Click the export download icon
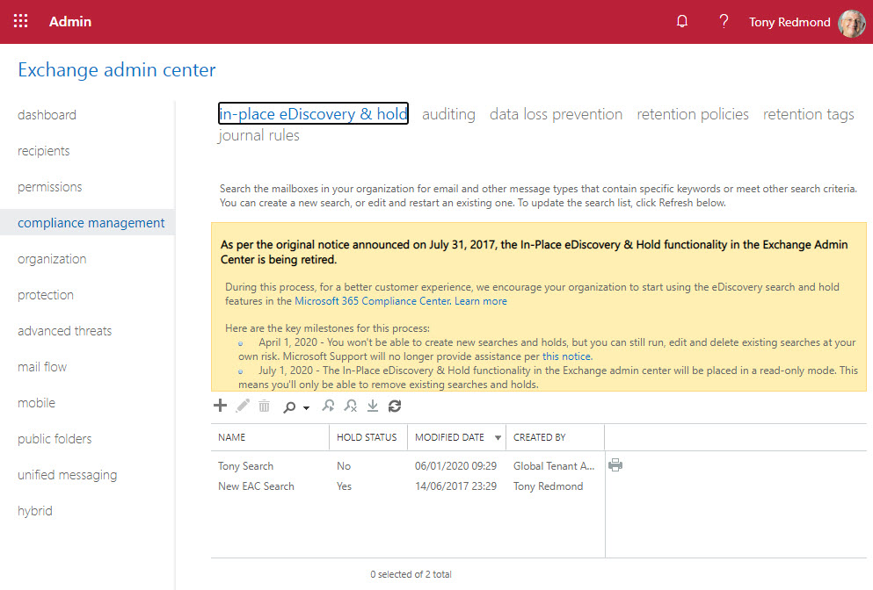Viewport: 873px width, 590px height. coord(373,406)
